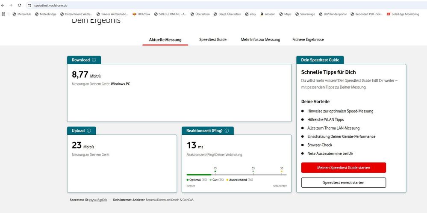
Task: Click the Schnelle Tipps für Dich heading
Action: 328,72
